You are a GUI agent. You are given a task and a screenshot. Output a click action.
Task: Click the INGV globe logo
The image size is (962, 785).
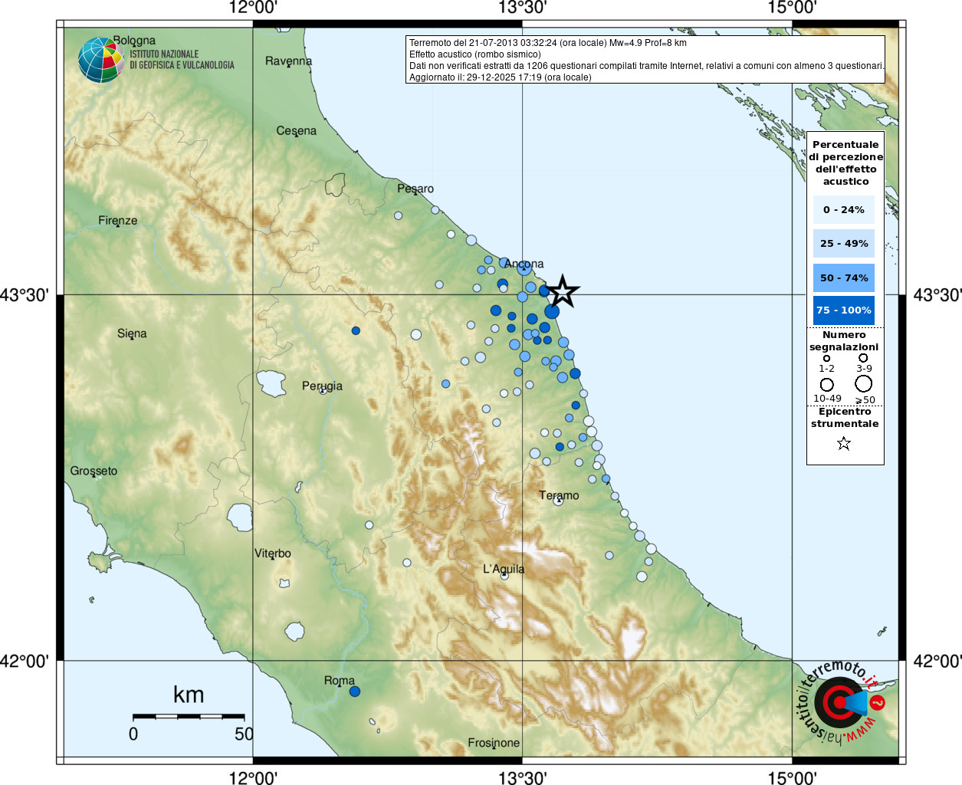tap(101, 60)
